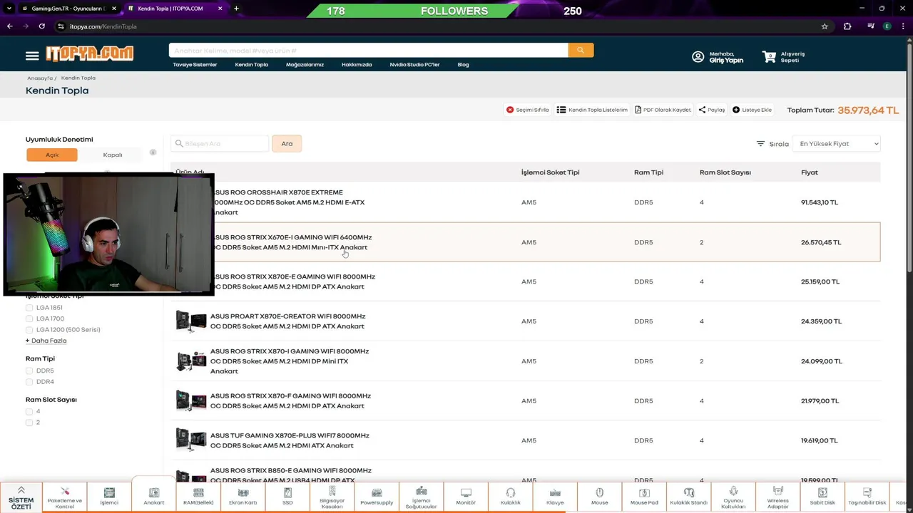Screen dimensions: 913x513
Task: Click the Ara search button
Action: click(287, 143)
